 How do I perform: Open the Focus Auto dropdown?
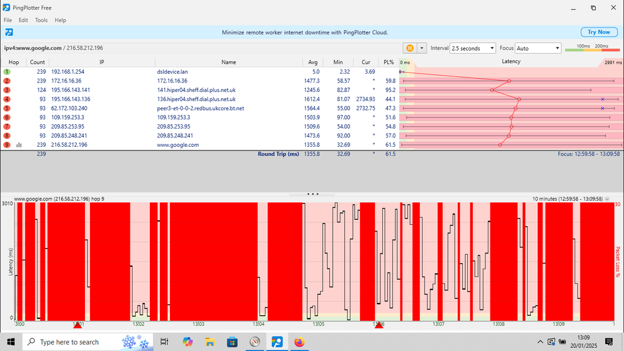click(x=538, y=48)
